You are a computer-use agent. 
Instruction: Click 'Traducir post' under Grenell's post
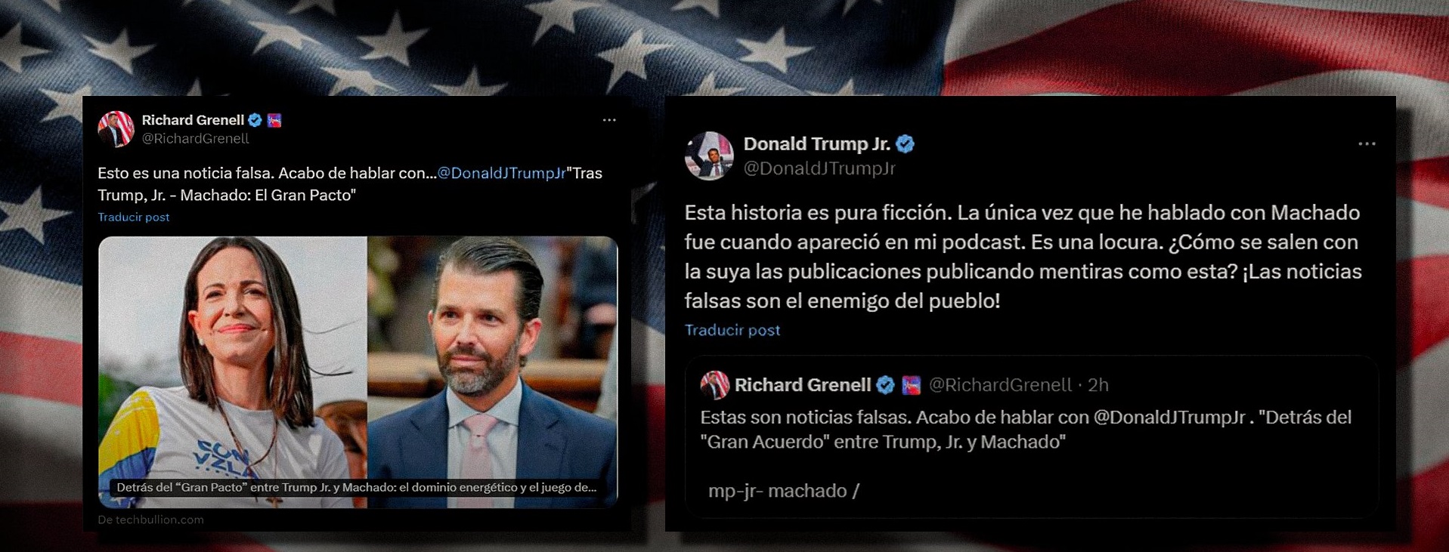(x=134, y=217)
